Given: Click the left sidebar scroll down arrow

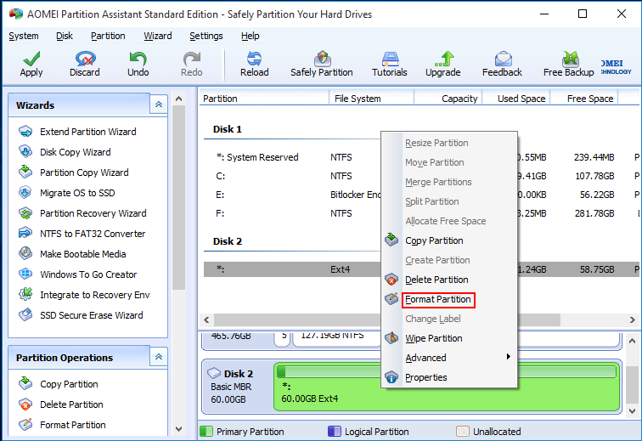Looking at the screenshot, I should pos(178,429).
